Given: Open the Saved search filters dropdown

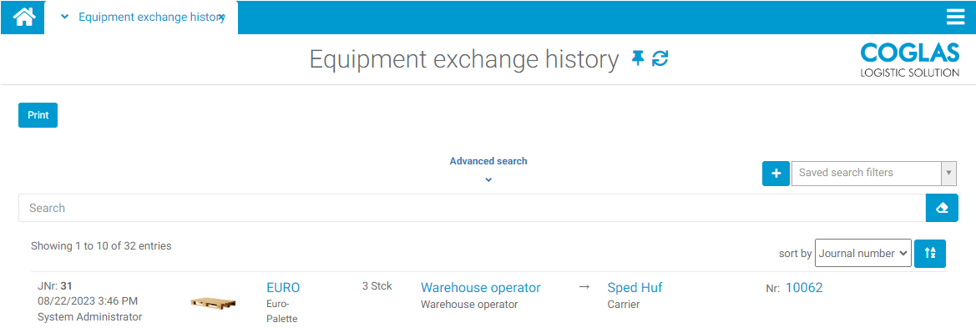Looking at the screenshot, I should [874, 173].
